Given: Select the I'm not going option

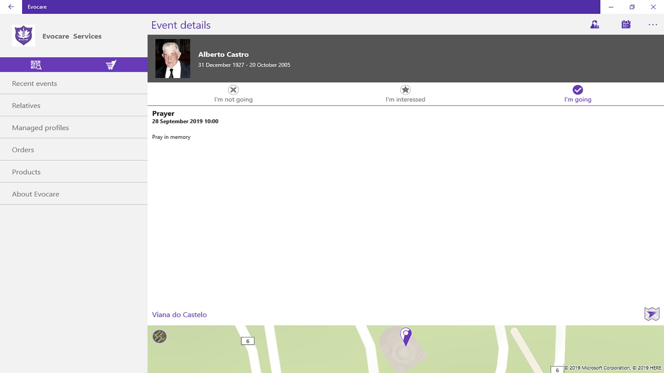Looking at the screenshot, I should 233,94.
